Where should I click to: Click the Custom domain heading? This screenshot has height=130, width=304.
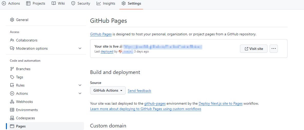[108, 126]
